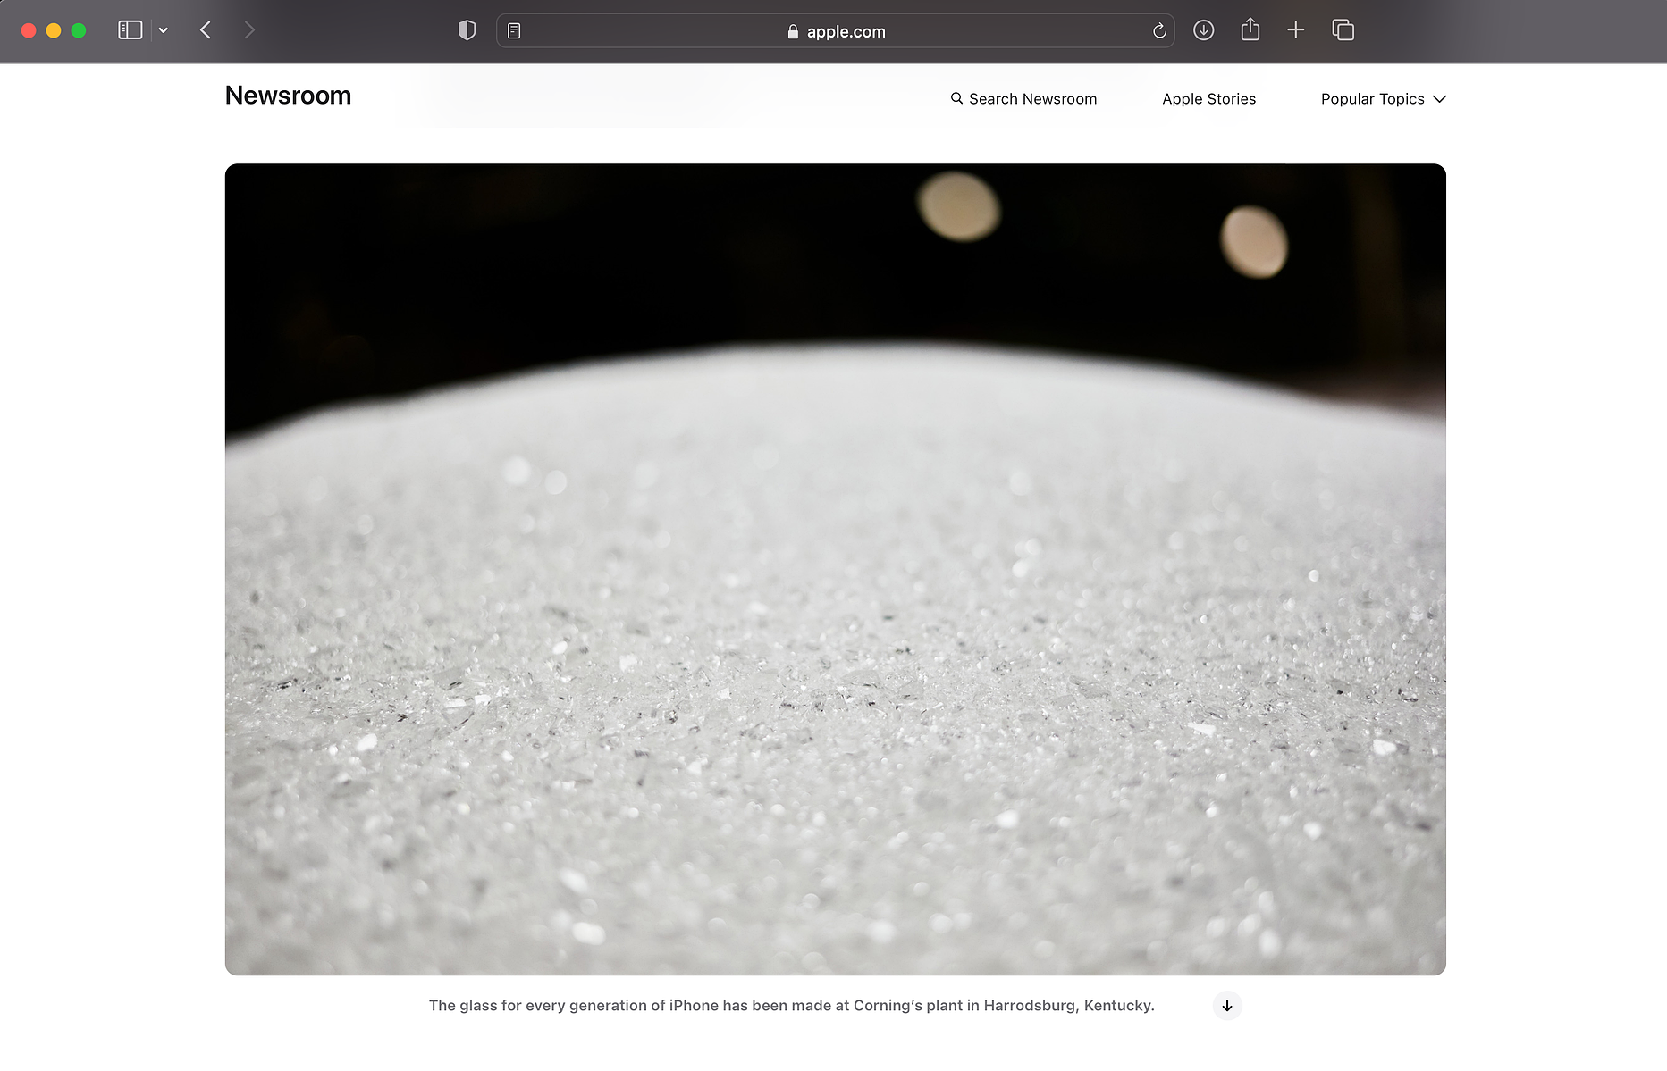Image resolution: width=1667 pixels, height=1071 pixels.
Task: Open the sidebar options dropdown arrow
Action: [x=164, y=30]
